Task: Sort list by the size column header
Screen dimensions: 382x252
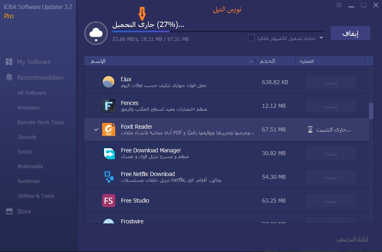Action: click(x=268, y=61)
